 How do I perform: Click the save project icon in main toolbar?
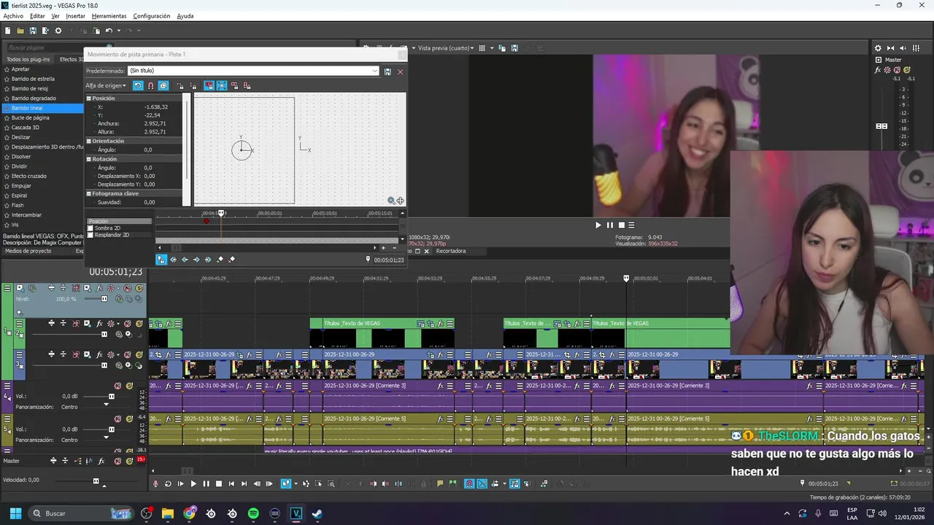[33, 31]
